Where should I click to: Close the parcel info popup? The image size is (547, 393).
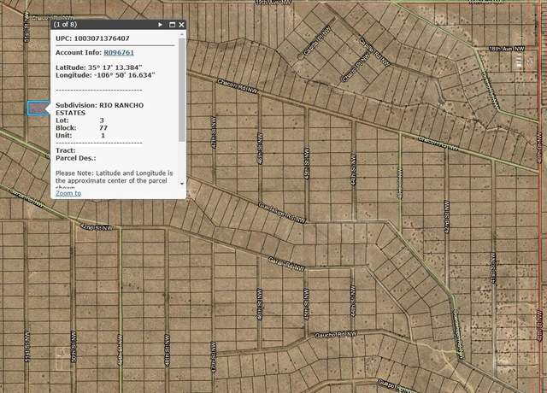[x=181, y=25]
